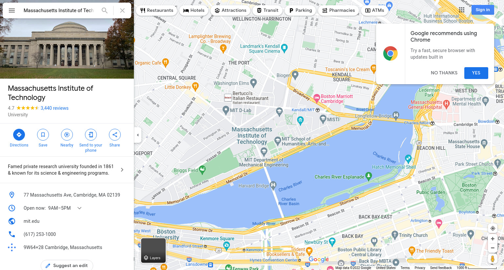Screen dimensions: 504x270
Task: Open the 3,440 reviews link
Action: coord(54,108)
